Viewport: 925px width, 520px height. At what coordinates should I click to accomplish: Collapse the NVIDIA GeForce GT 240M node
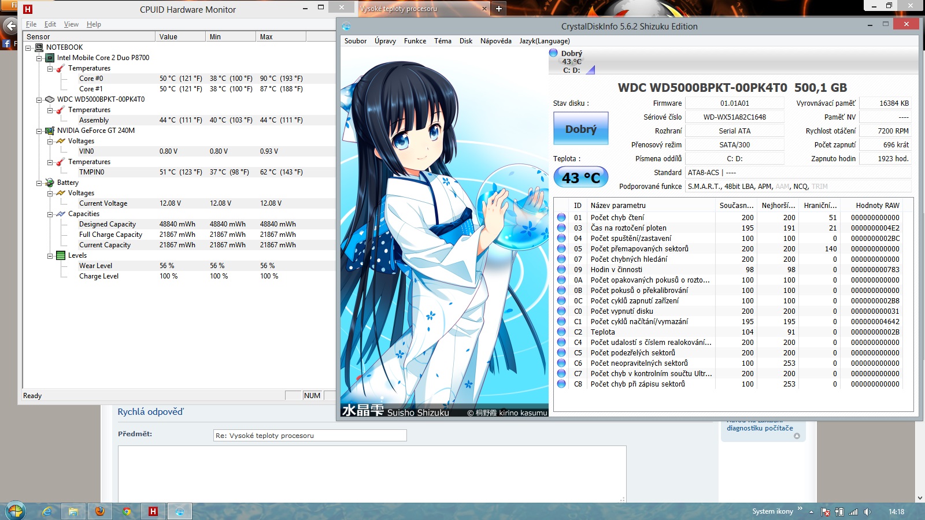tap(39, 131)
